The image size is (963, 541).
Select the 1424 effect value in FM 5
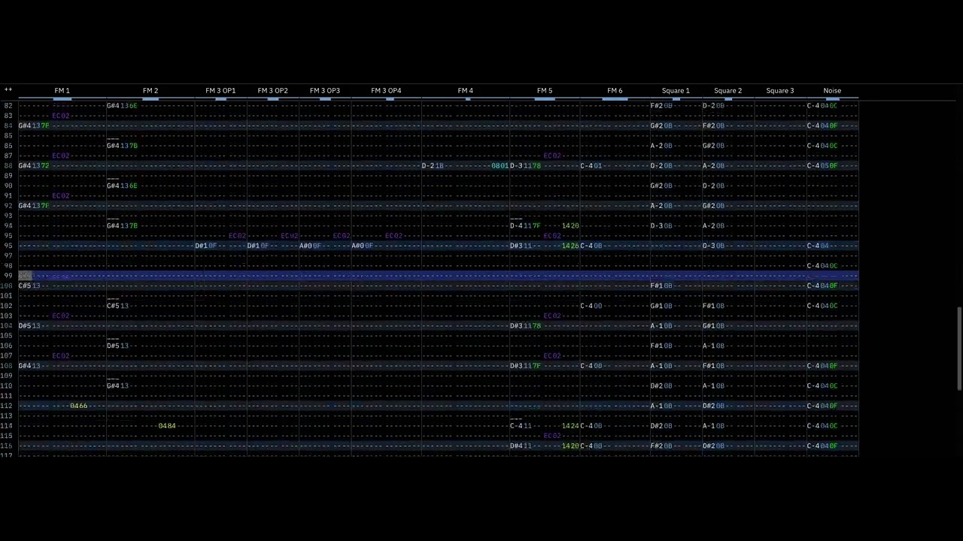(570, 426)
